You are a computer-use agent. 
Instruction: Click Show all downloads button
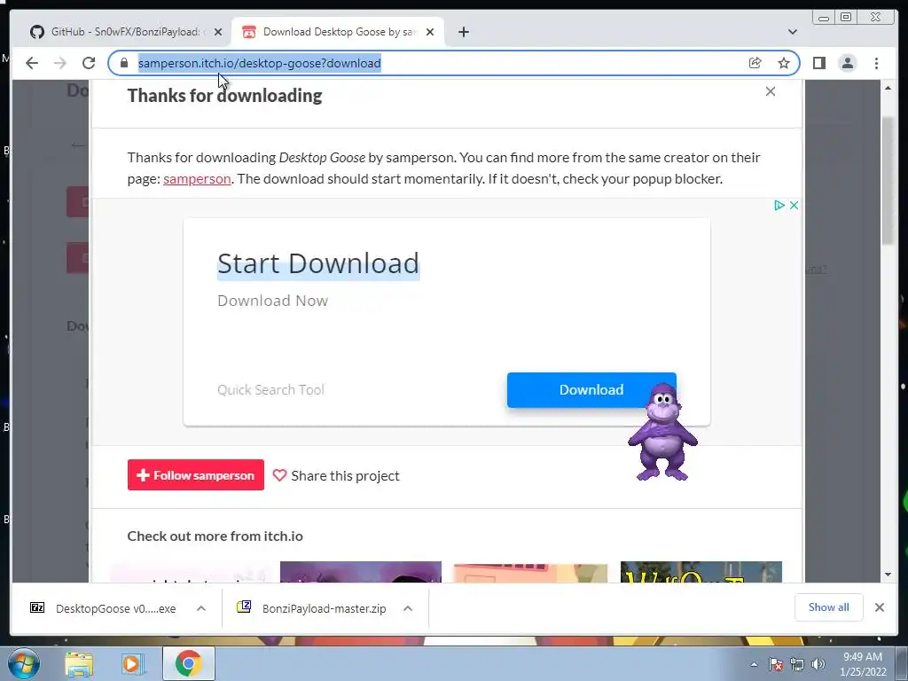(829, 607)
